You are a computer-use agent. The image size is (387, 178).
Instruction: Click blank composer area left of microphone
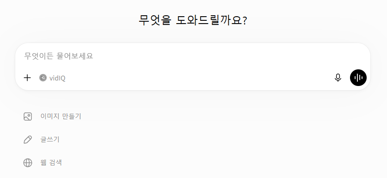(x=197, y=78)
